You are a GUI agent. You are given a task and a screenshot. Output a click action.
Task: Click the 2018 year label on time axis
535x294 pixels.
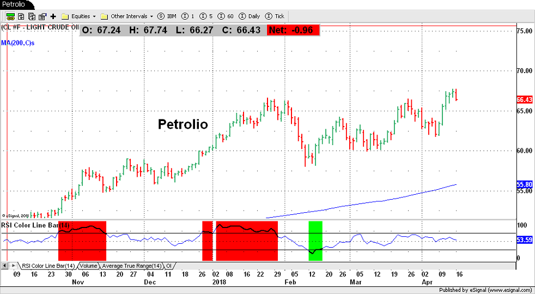pos(218,282)
